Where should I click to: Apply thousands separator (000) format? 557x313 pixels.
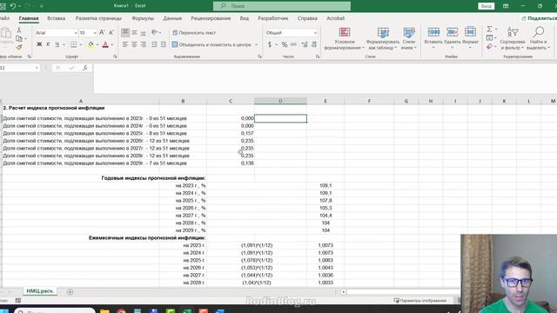293,44
